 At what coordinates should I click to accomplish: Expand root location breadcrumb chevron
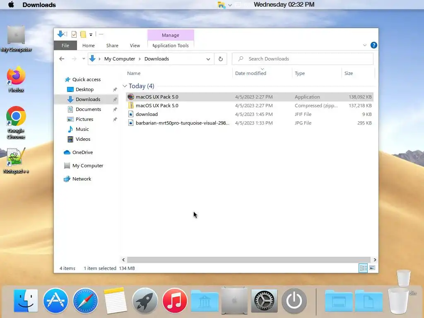pos(99,59)
